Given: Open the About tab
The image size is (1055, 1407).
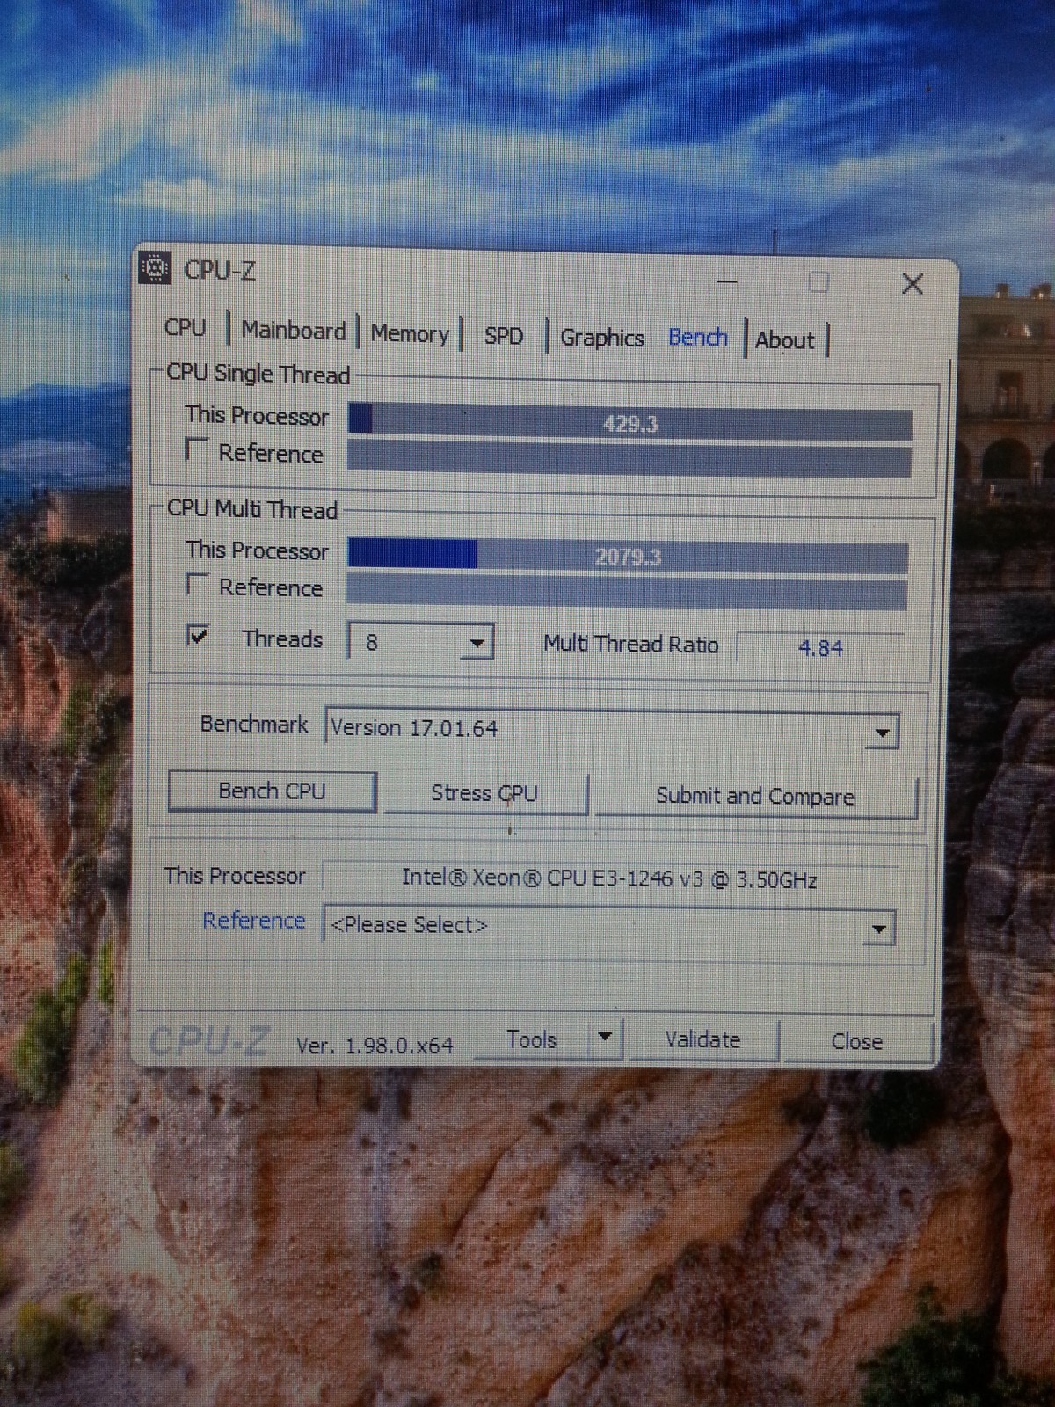Looking at the screenshot, I should 785,340.
